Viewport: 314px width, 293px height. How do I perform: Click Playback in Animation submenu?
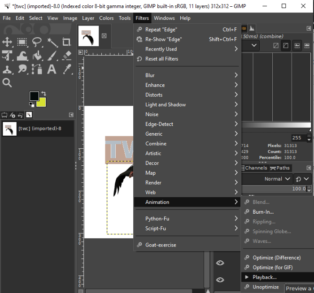coord(265,277)
